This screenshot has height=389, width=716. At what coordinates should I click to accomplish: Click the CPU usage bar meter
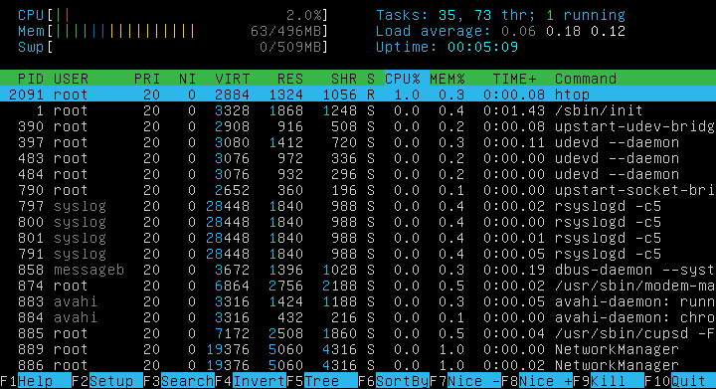pos(173,15)
